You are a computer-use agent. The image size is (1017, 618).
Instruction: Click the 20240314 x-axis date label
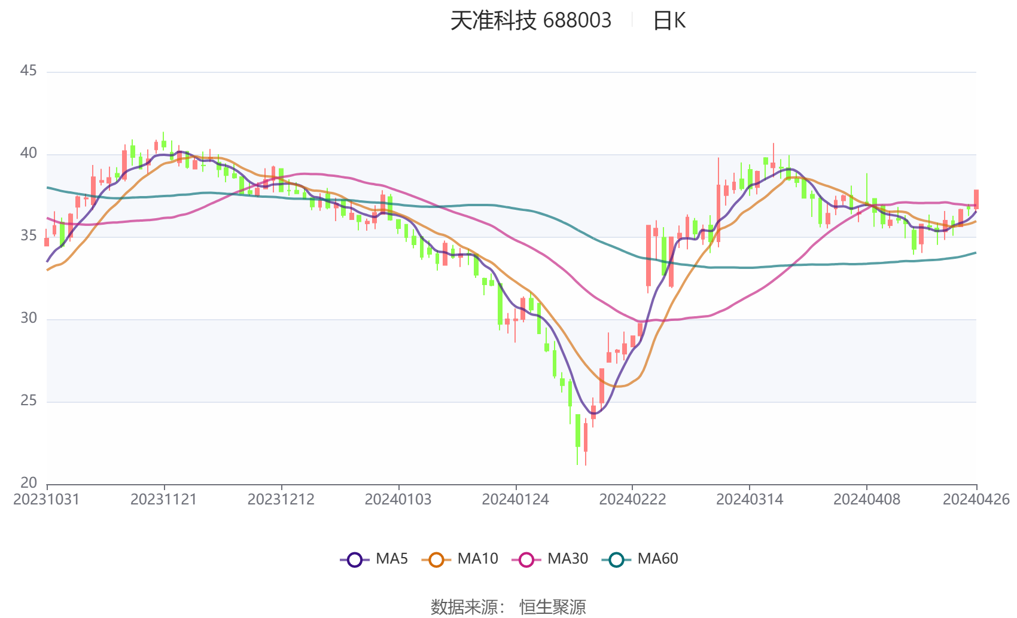750,500
